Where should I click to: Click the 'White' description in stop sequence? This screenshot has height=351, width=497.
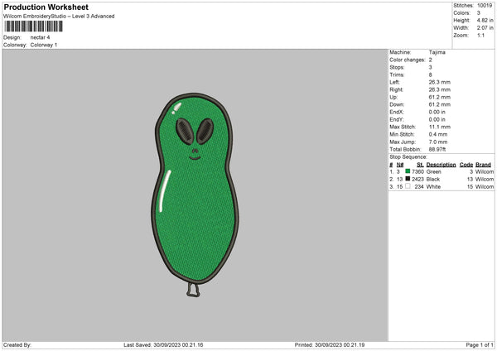tap(433, 187)
